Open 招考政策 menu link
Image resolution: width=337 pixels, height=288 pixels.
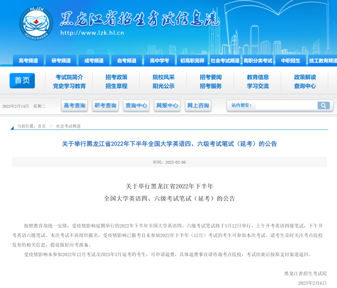point(116,77)
